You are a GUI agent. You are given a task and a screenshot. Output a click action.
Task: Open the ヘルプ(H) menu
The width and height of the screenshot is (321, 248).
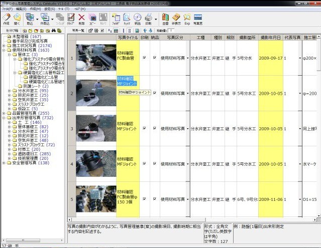coord(80,9)
